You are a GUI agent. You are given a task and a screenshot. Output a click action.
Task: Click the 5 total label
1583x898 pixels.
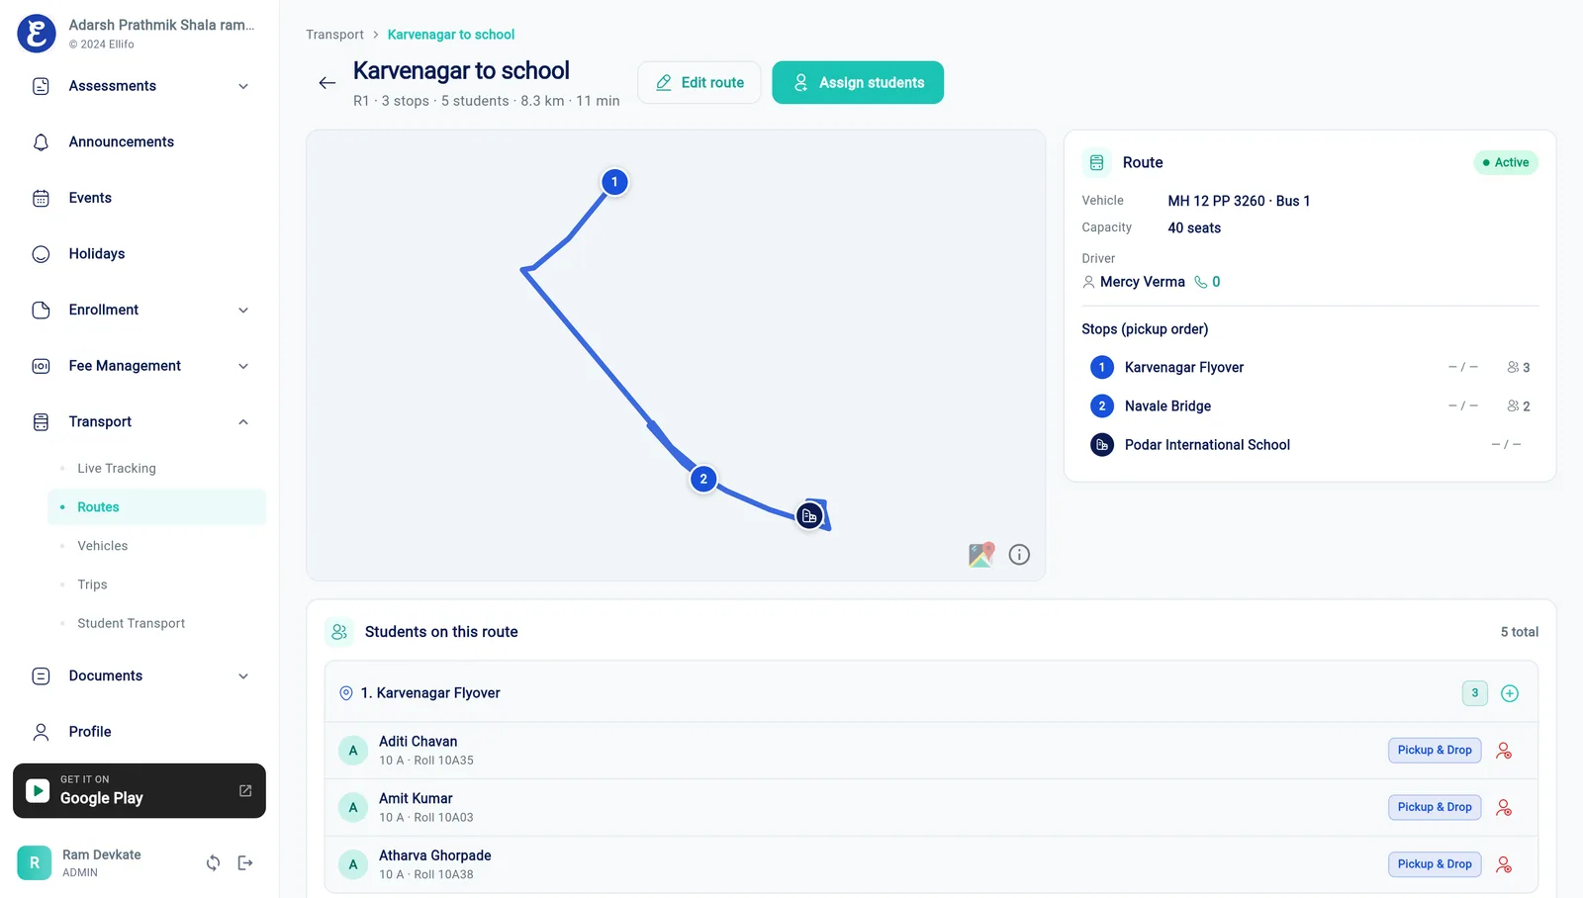coord(1520,632)
